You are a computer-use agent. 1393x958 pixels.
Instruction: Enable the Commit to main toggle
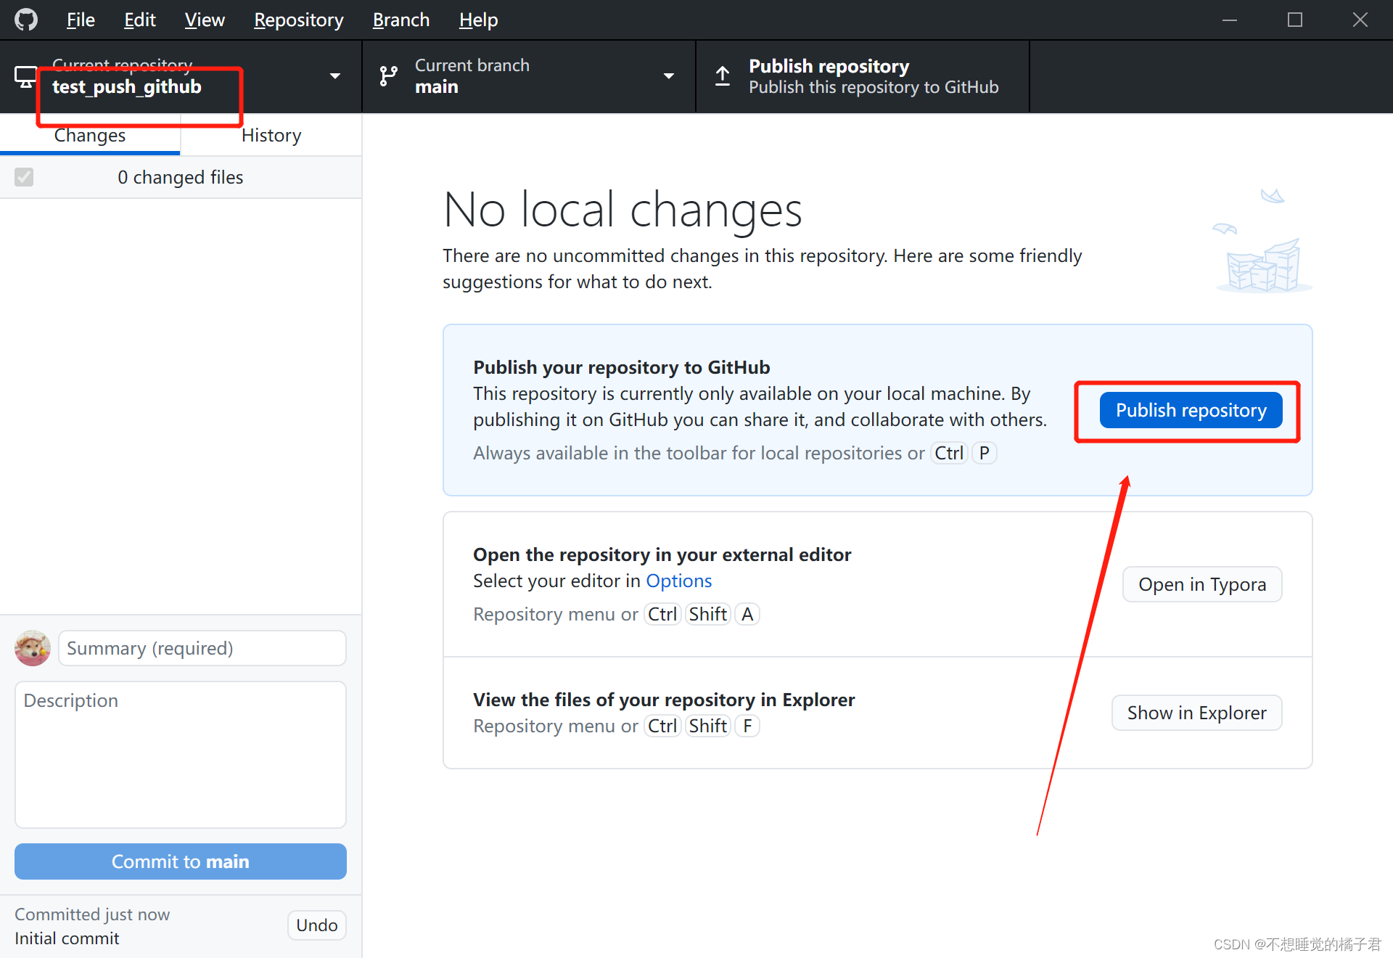(180, 861)
